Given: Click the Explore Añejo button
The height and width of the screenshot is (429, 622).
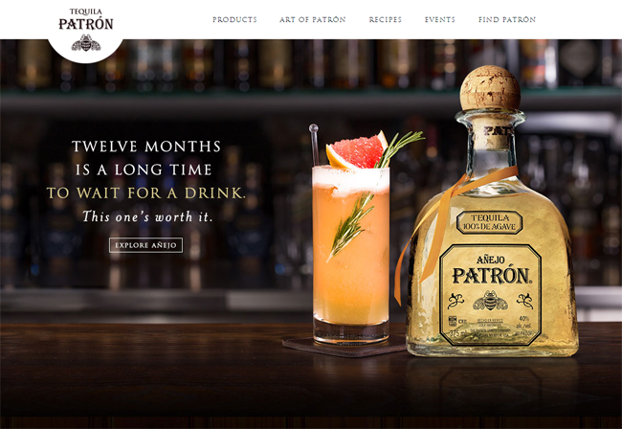Looking at the screenshot, I should pos(146,245).
